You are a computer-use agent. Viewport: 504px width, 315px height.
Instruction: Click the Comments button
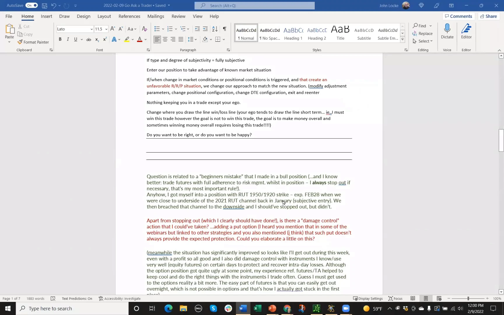click(x=459, y=16)
